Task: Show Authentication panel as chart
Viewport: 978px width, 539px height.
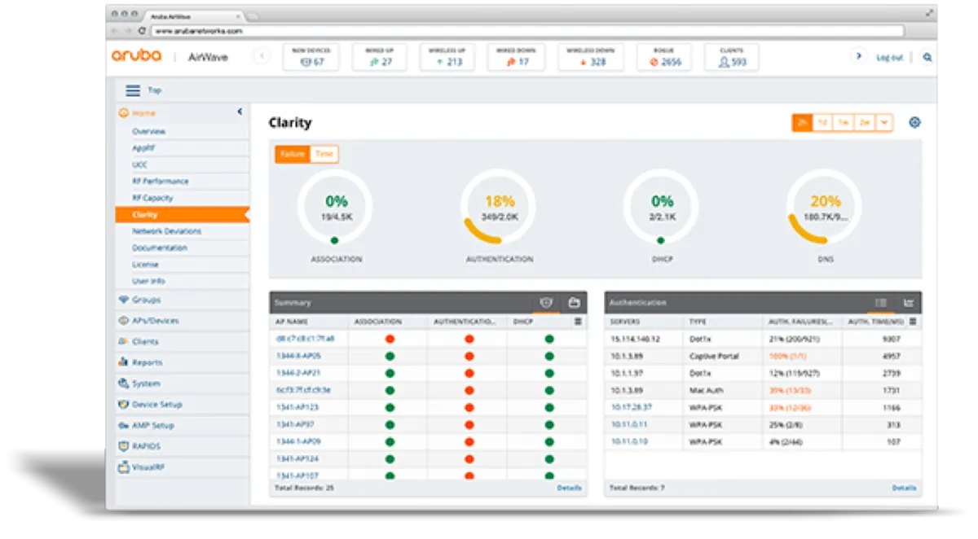Action: pos(908,303)
